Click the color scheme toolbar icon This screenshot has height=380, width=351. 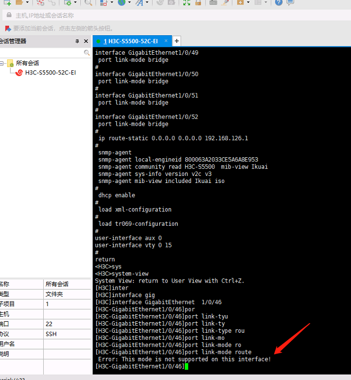click(103, 3)
